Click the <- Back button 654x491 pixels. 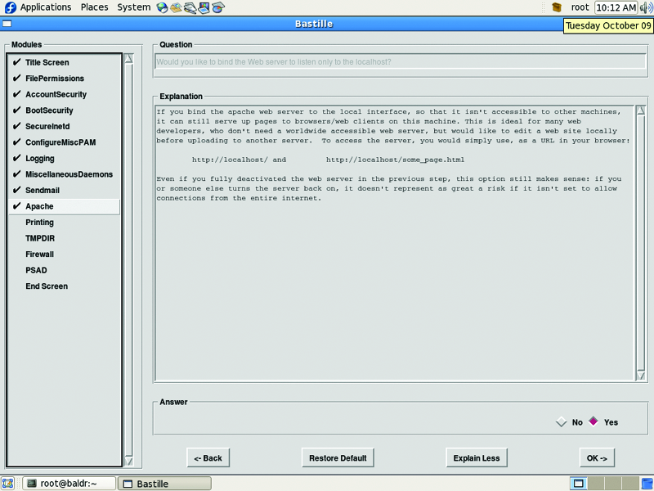click(208, 457)
